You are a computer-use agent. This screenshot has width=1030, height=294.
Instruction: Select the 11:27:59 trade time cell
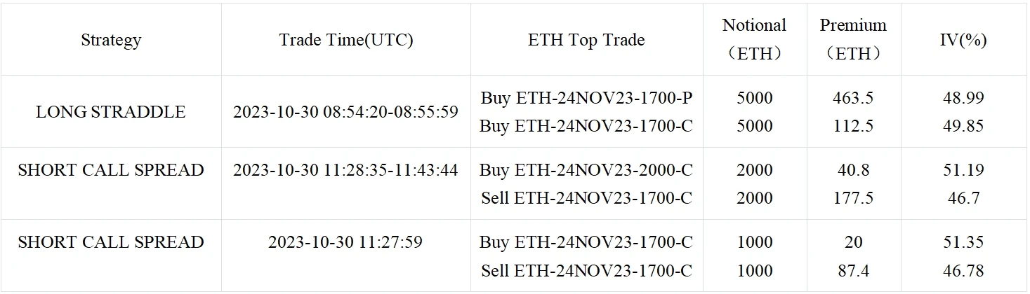[x=346, y=242]
